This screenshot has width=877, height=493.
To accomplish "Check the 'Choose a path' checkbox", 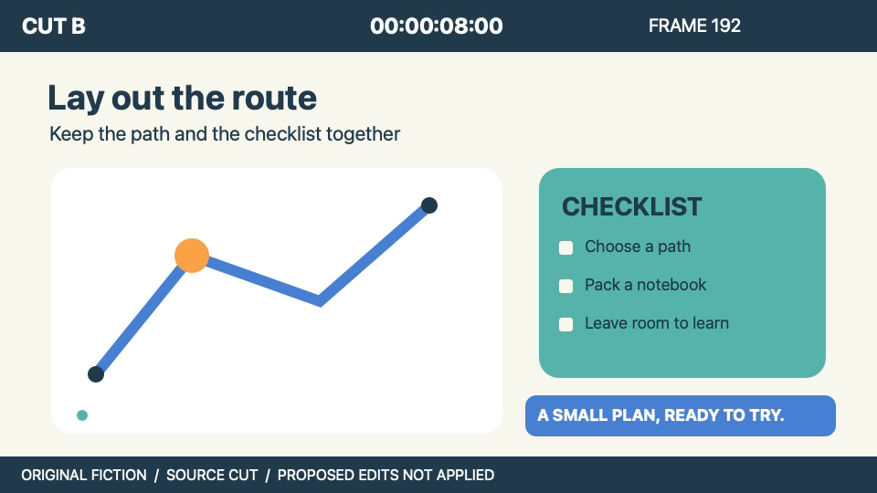I will tap(566, 247).
